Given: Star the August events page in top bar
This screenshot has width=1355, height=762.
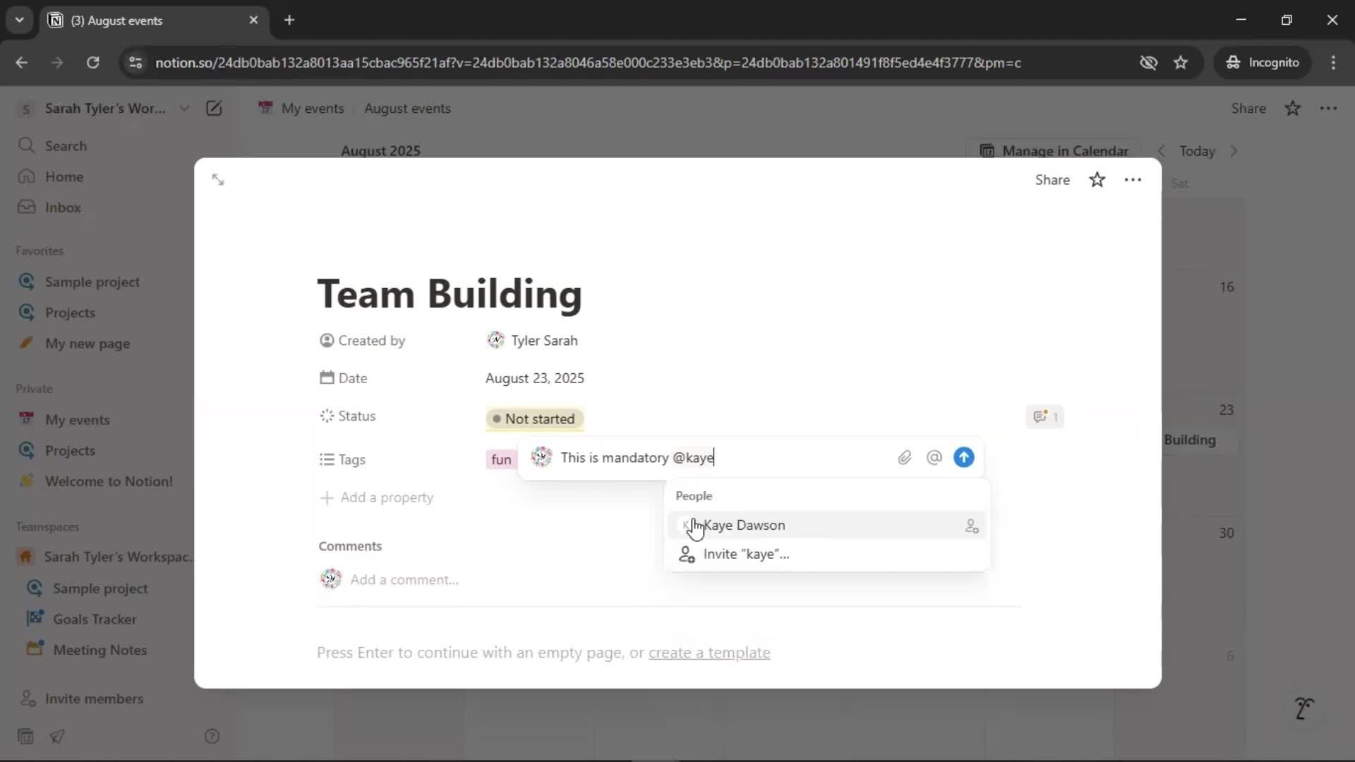Looking at the screenshot, I should pos(1292,108).
